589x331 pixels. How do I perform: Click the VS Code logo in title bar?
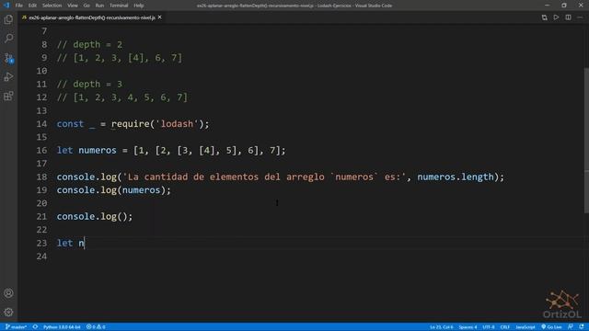(x=6, y=6)
